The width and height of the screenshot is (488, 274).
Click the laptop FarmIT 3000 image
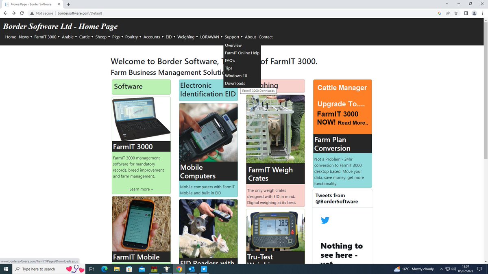click(x=141, y=119)
